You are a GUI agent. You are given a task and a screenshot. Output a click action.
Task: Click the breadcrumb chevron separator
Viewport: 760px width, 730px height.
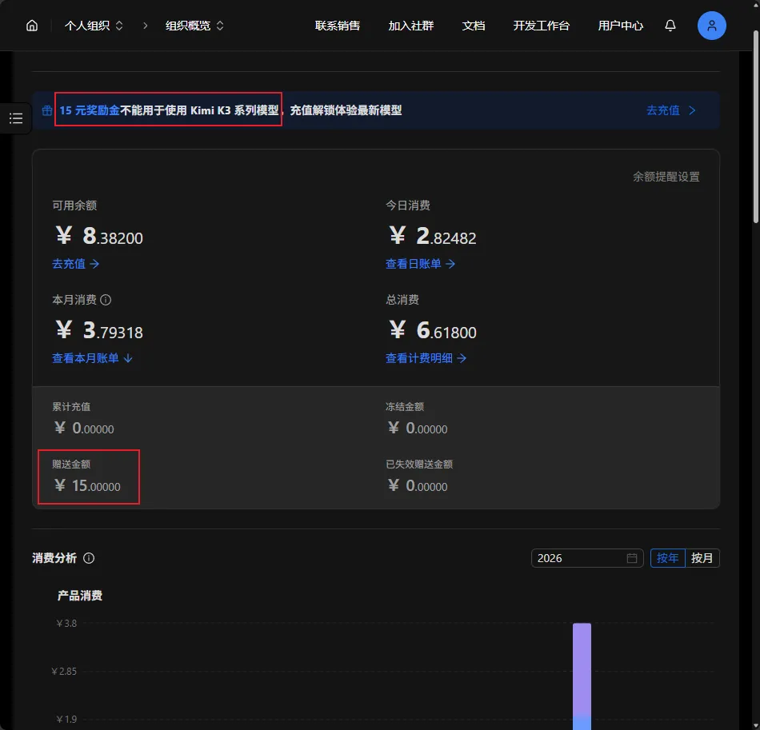(x=145, y=26)
